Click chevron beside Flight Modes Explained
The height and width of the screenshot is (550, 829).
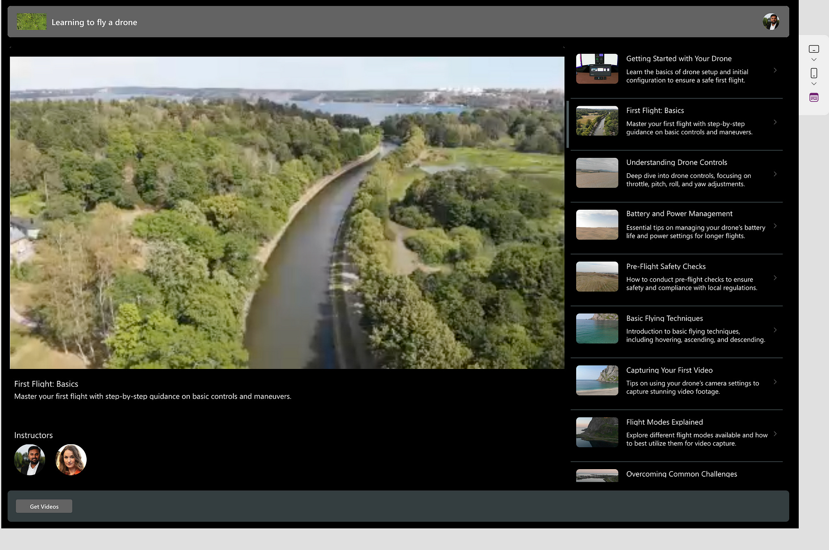coord(775,434)
